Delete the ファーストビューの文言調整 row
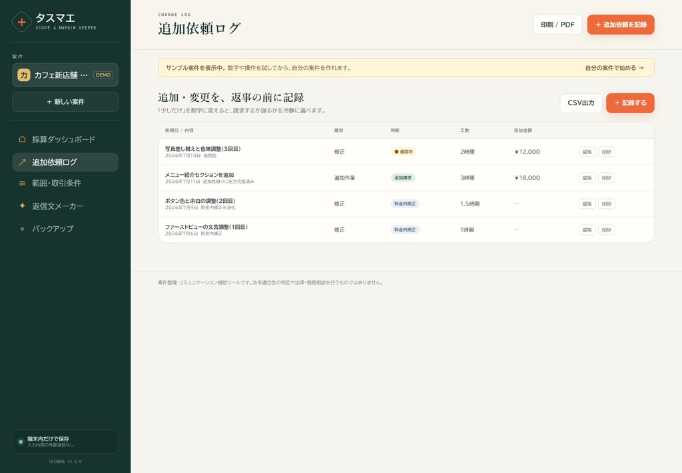Viewport: 682px width, 473px height. [606, 230]
